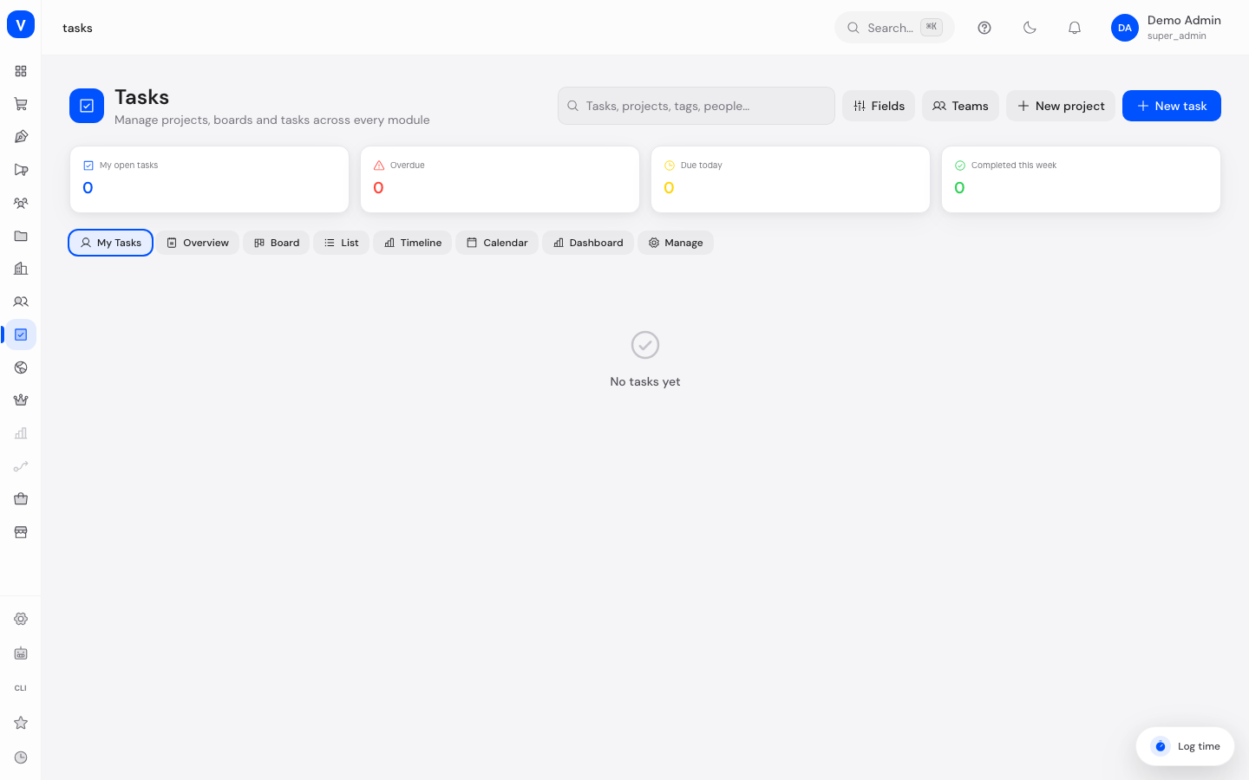Open settings gear in sidebar

tap(21, 619)
